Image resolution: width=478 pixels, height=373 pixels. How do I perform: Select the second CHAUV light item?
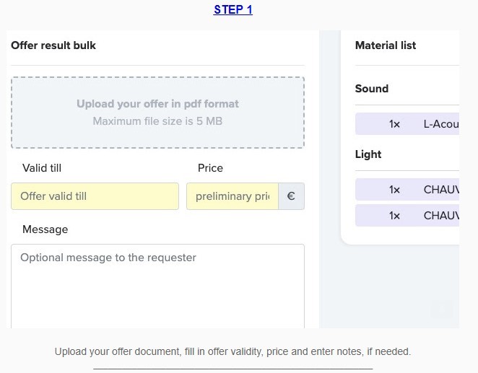[x=407, y=216]
